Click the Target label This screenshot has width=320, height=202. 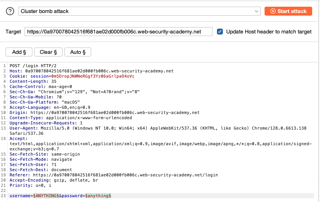(x=13, y=32)
